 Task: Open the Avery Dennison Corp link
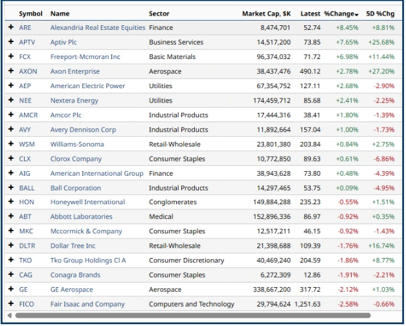[83, 130]
